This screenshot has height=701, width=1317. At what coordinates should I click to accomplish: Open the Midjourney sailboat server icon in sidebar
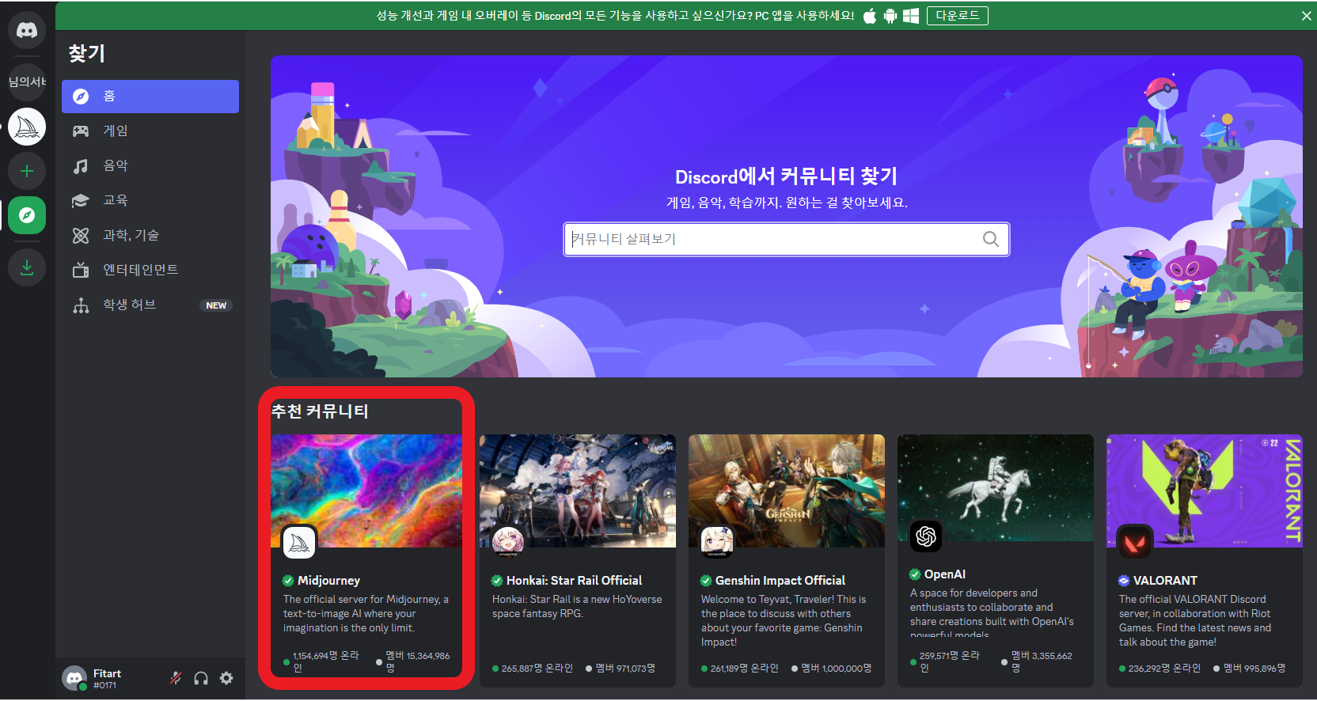(x=27, y=127)
